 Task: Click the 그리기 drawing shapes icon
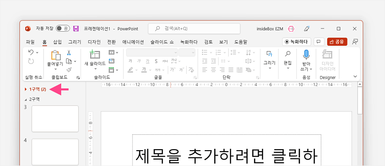coord(269,54)
